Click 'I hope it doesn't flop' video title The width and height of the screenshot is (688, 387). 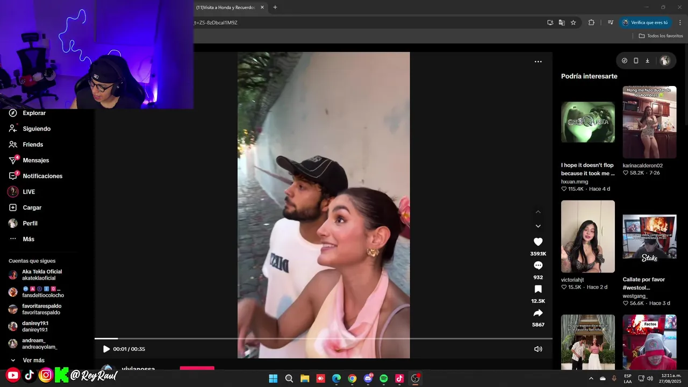click(x=587, y=169)
